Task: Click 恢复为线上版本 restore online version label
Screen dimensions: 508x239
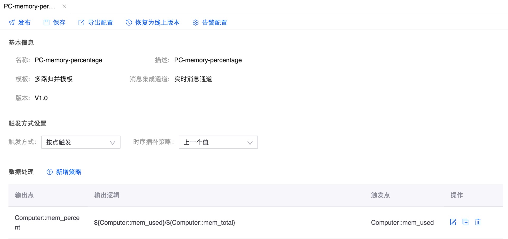Action: point(158,23)
